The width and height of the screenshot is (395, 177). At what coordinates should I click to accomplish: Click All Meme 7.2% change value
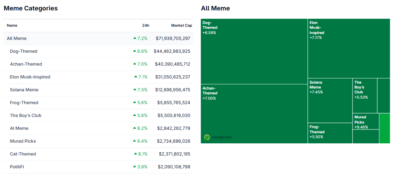(142, 39)
